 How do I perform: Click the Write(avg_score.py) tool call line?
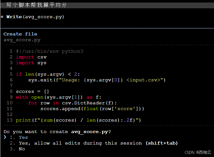coord(35,17)
